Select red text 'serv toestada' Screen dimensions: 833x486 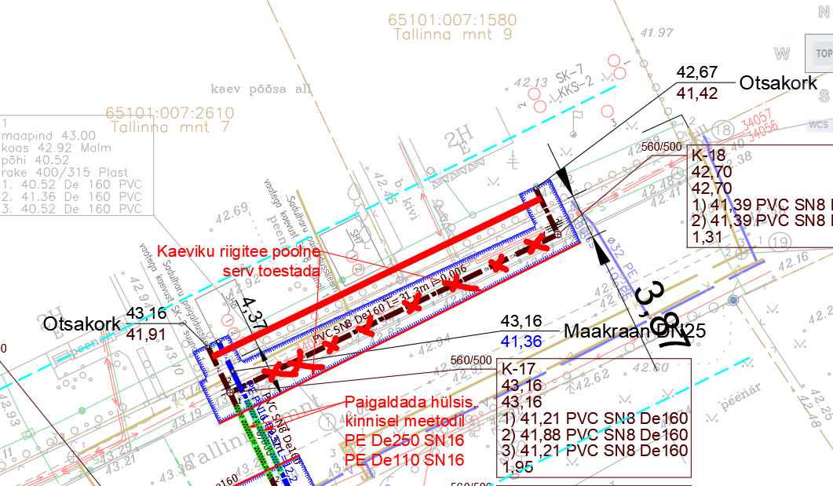pos(272,271)
